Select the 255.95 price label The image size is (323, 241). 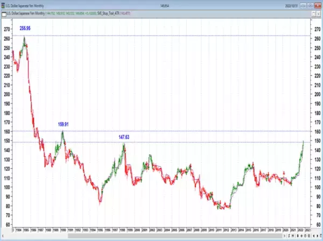click(x=26, y=27)
